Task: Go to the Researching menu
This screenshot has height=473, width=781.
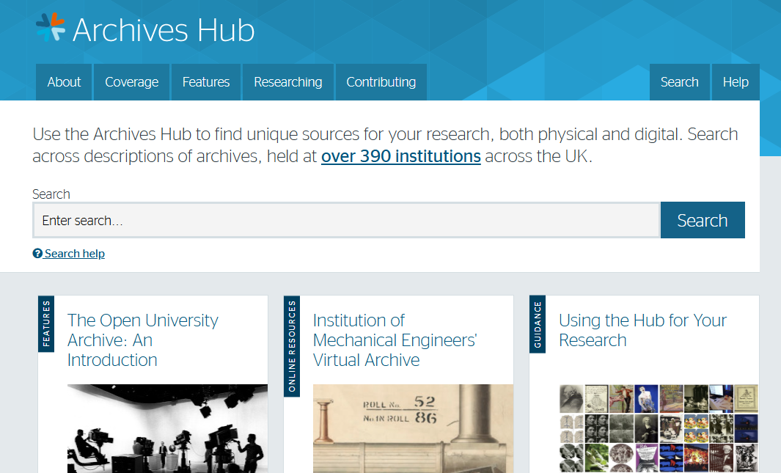Action: pyautogui.click(x=287, y=82)
